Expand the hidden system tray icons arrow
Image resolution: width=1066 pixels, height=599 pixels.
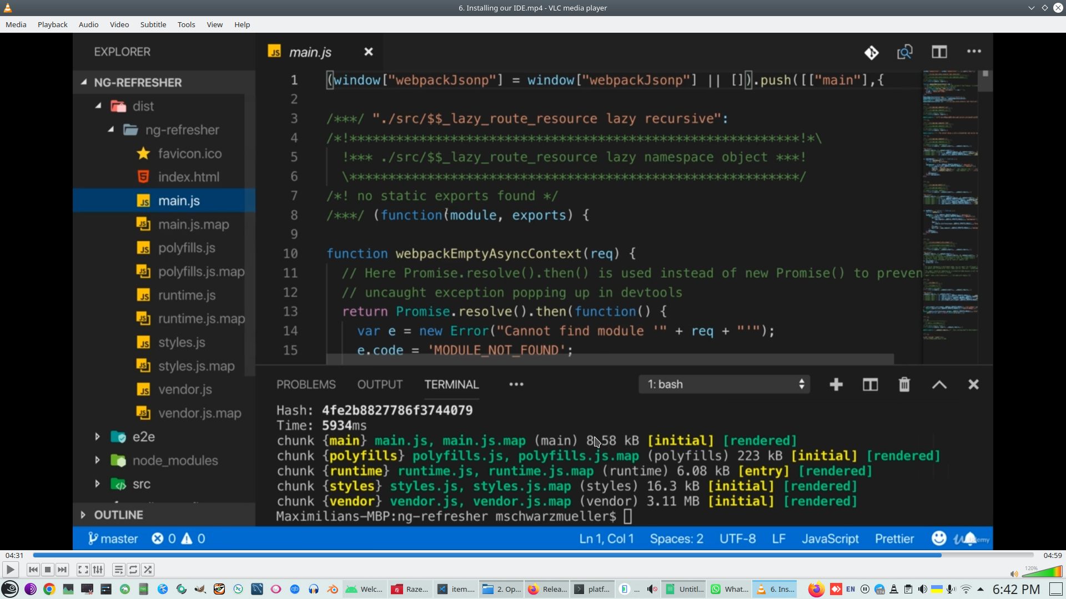tap(980, 589)
